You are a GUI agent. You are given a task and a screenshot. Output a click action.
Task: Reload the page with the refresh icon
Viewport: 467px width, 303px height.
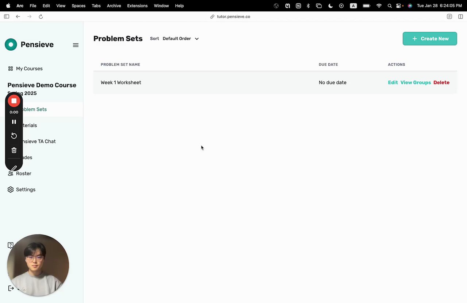pyautogui.click(x=41, y=16)
